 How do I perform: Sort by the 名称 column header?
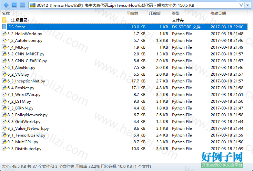6,14
